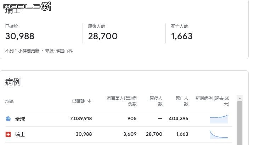
Task: Click the 康復人數 column header in table
Action: (x=156, y=101)
